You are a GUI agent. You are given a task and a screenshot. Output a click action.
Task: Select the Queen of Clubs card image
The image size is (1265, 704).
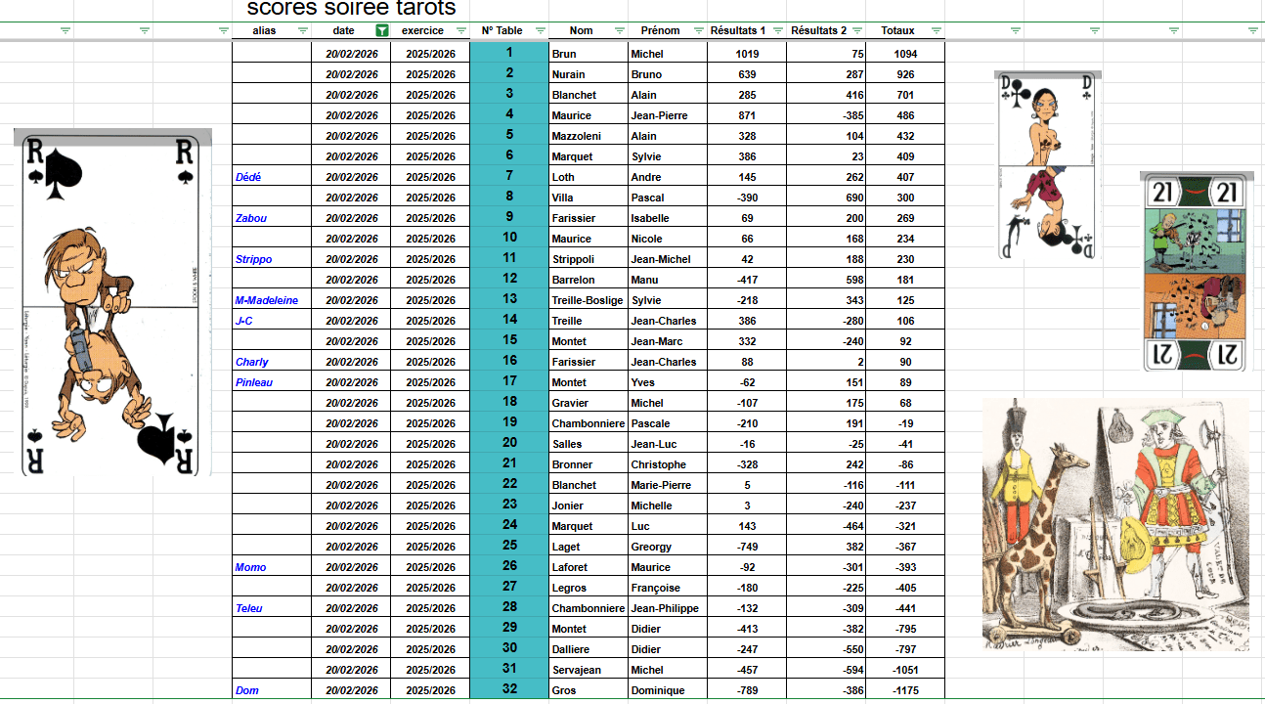point(1047,166)
